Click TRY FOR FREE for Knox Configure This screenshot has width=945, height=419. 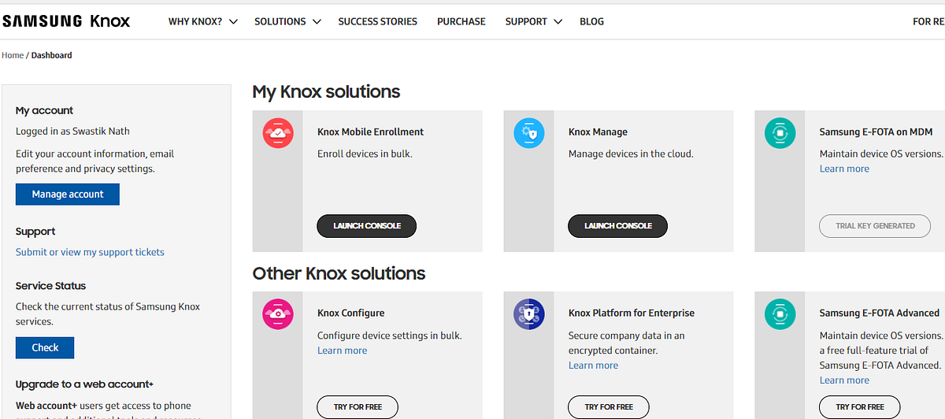[x=358, y=407]
